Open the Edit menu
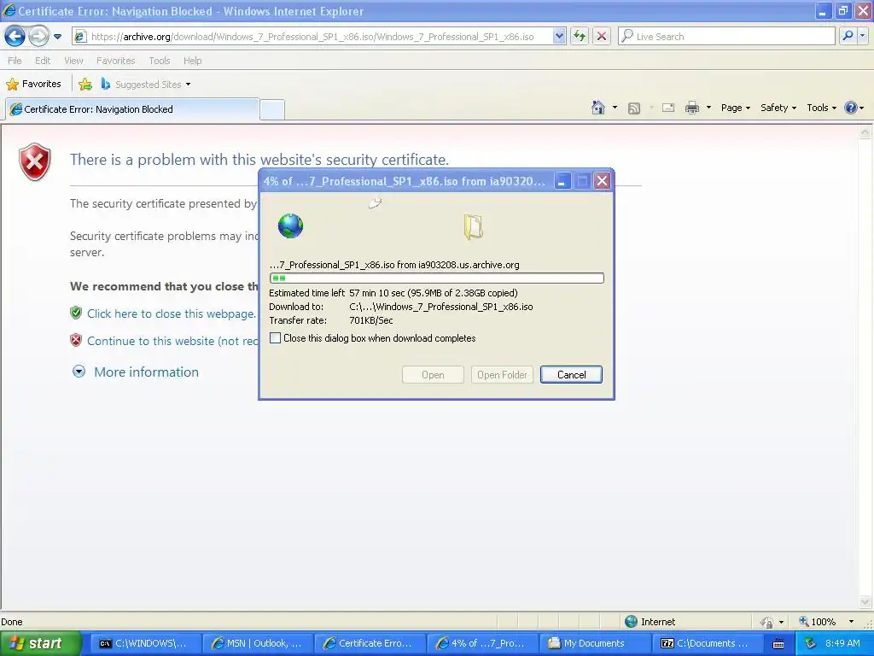 click(x=43, y=61)
